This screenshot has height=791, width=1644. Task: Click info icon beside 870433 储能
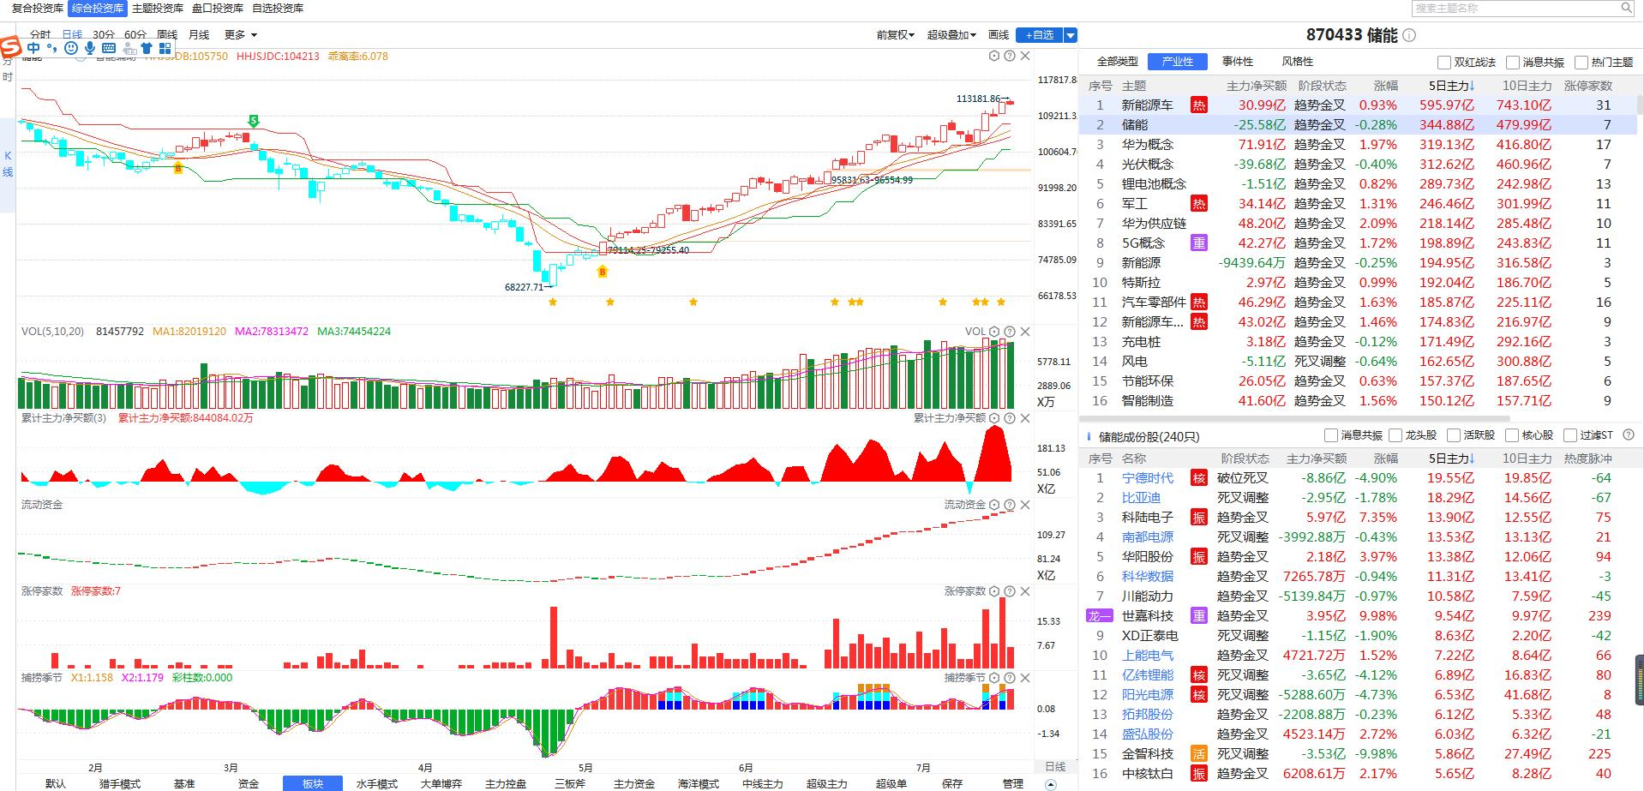click(x=1409, y=35)
